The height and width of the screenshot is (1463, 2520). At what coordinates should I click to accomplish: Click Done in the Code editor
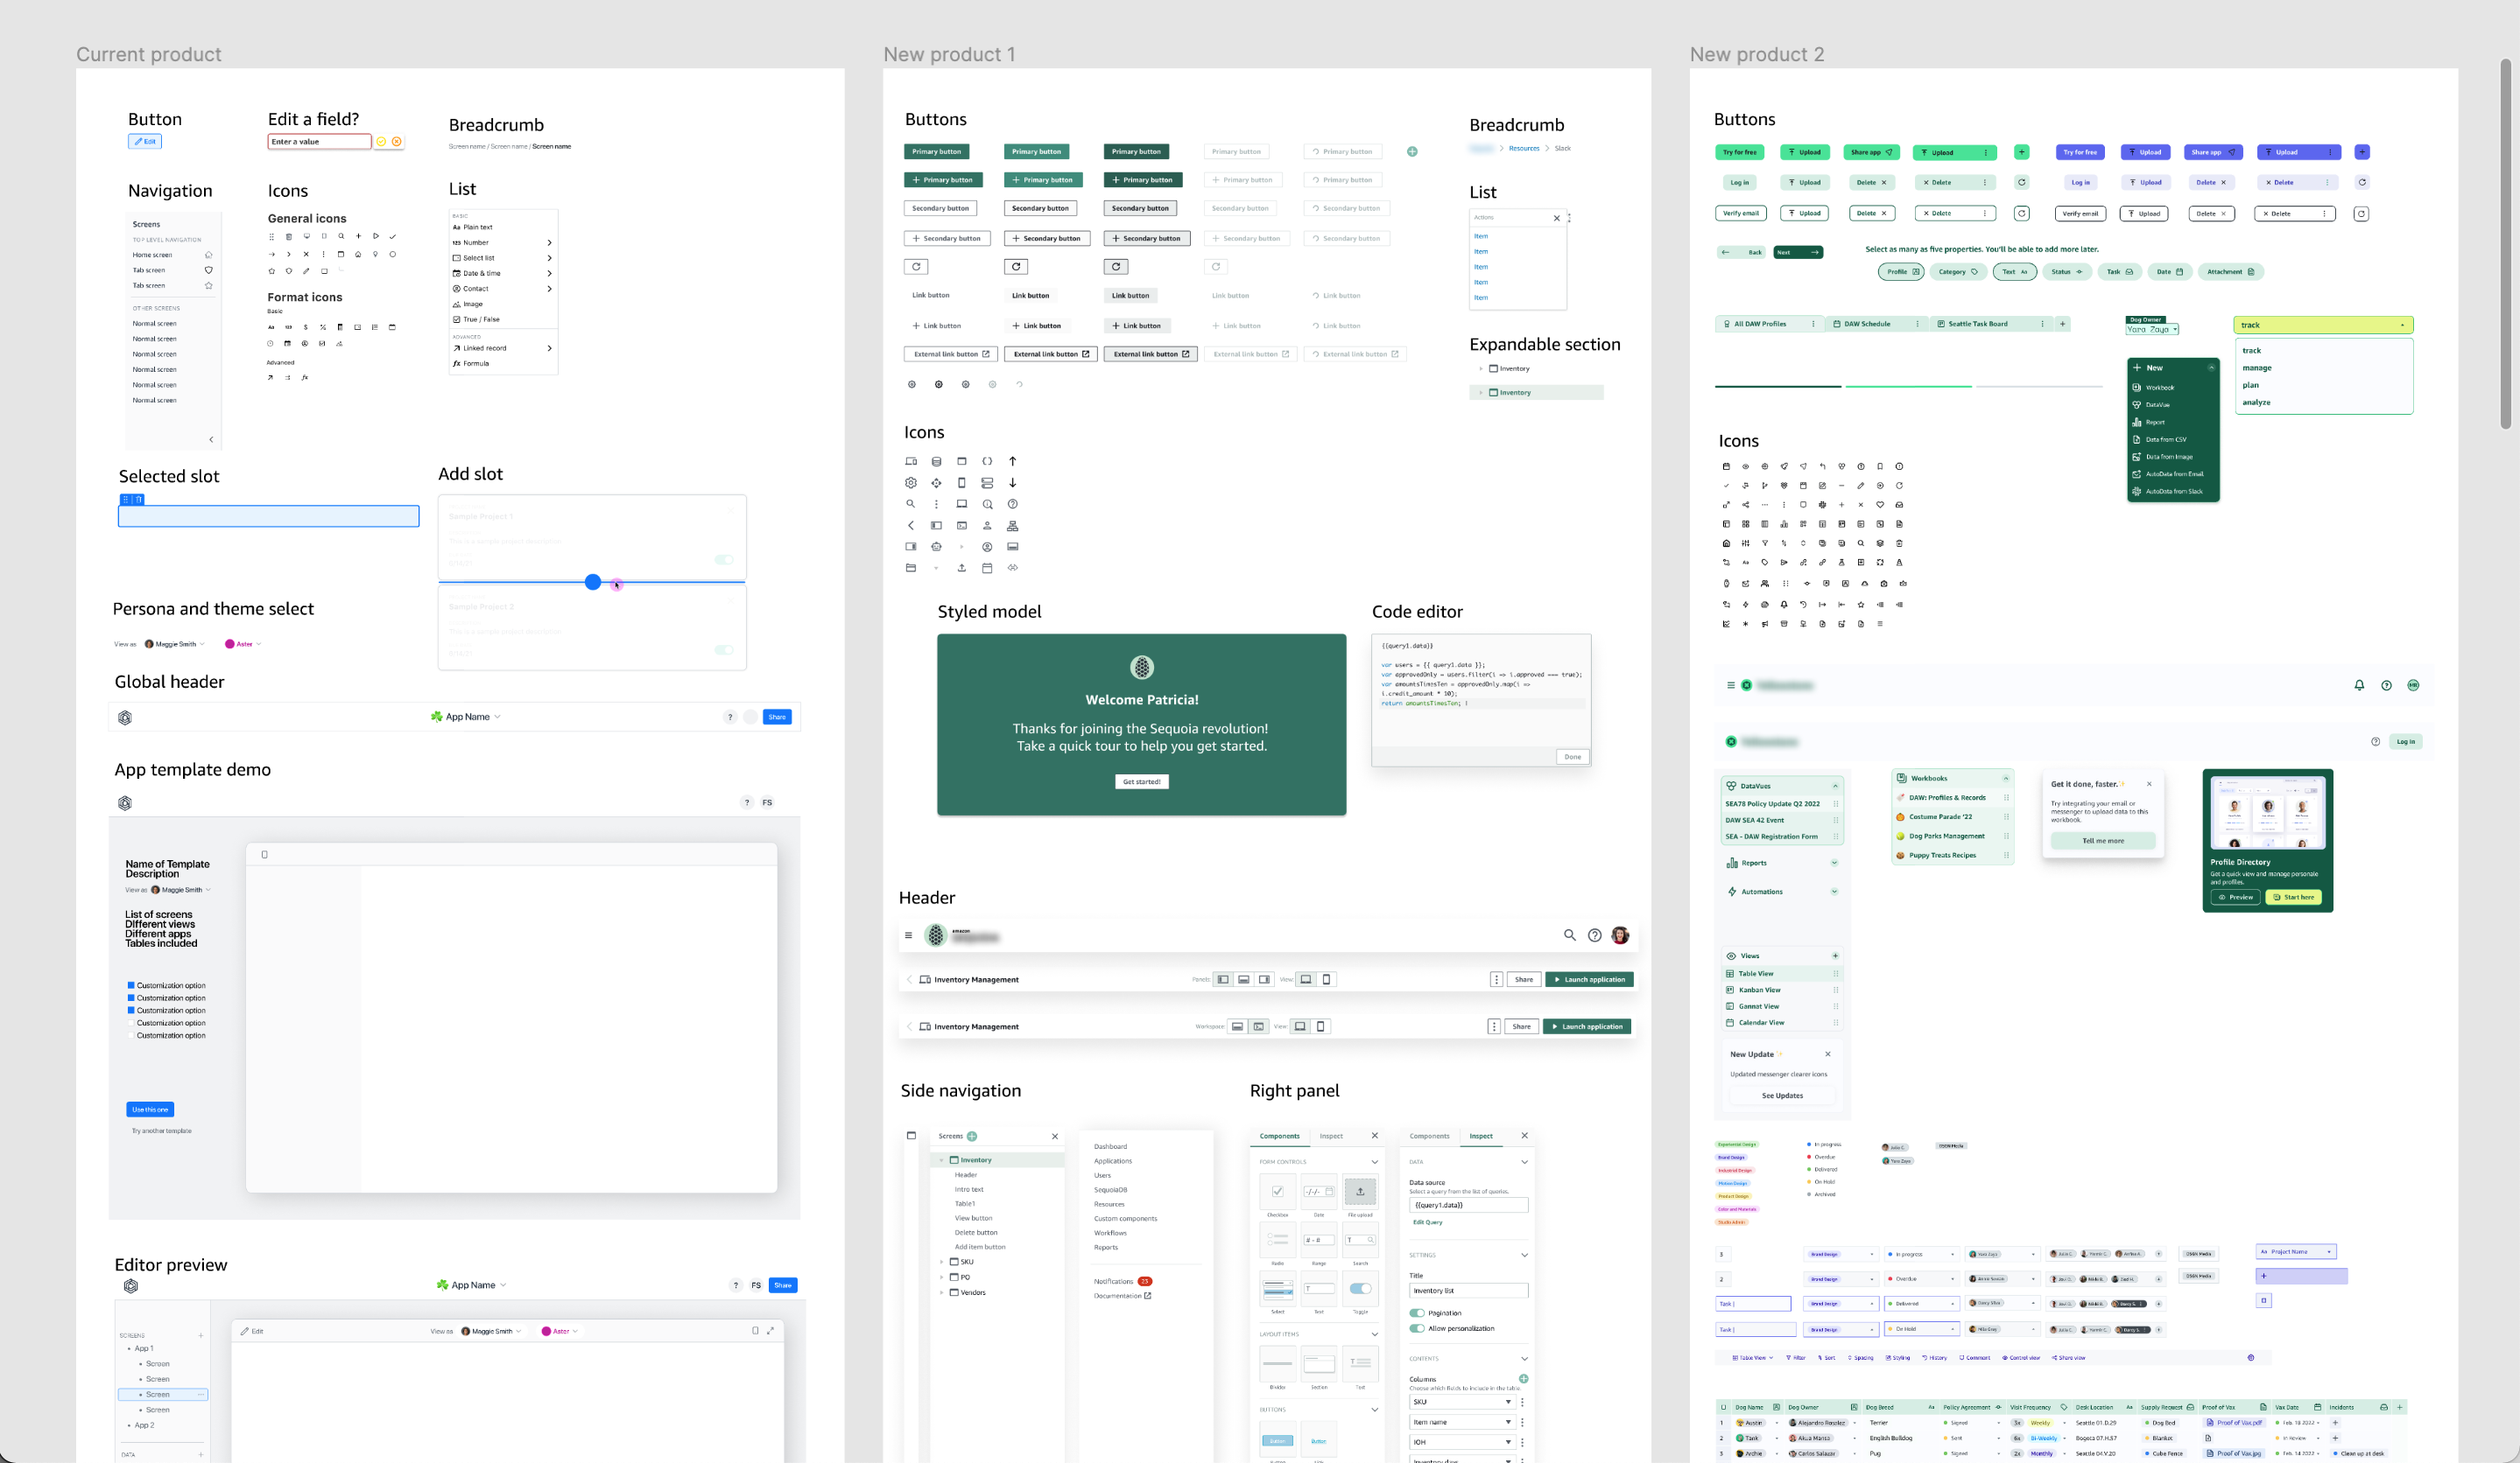tap(1572, 757)
